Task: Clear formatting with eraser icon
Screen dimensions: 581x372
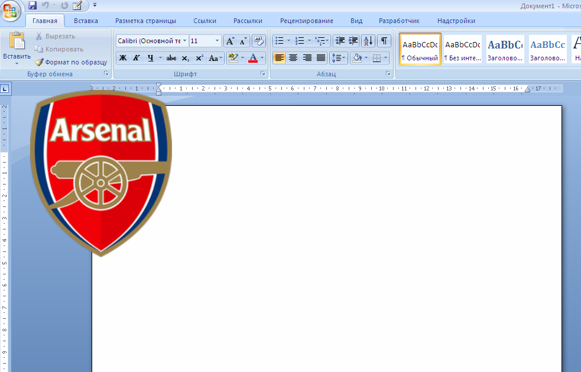Action: click(259, 41)
